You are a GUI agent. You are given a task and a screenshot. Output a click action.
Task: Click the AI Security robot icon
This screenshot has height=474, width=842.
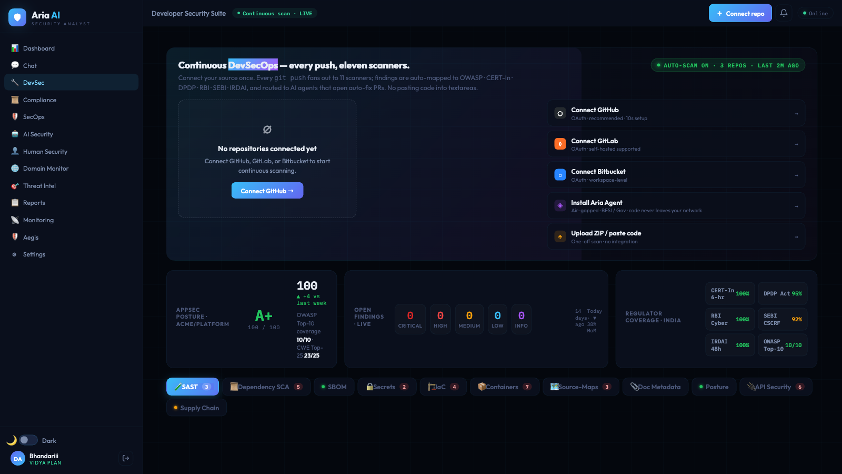pyautogui.click(x=15, y=134)
